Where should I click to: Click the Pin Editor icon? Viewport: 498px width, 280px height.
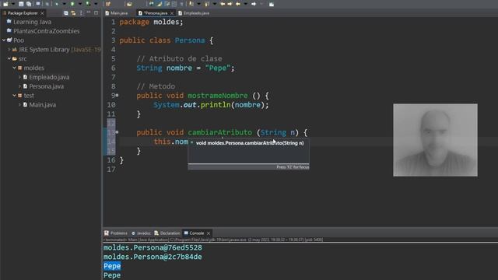point(272,4)
